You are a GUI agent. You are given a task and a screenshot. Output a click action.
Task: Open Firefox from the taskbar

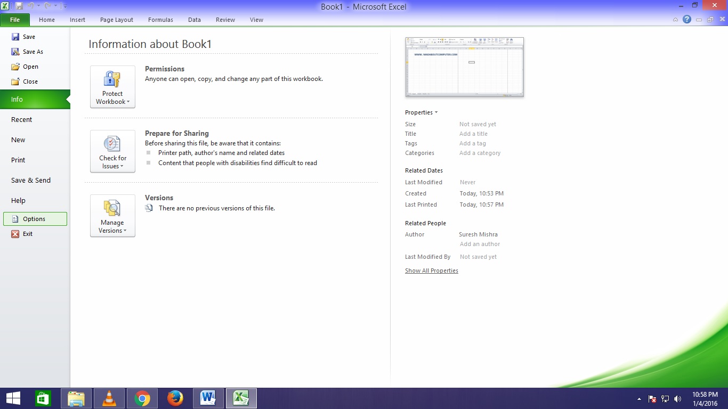[x=175, y=398]
